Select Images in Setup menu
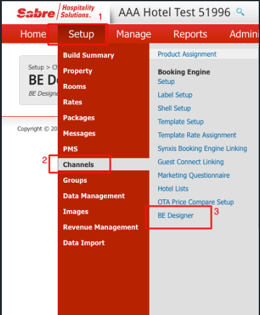The width and height of the screenshot is (260, 315). coord(76,212)
